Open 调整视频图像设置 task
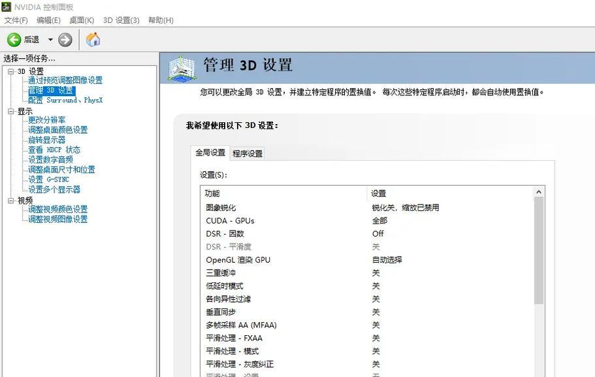The height and width of the screenshot is (377, 595). [57, 219]
